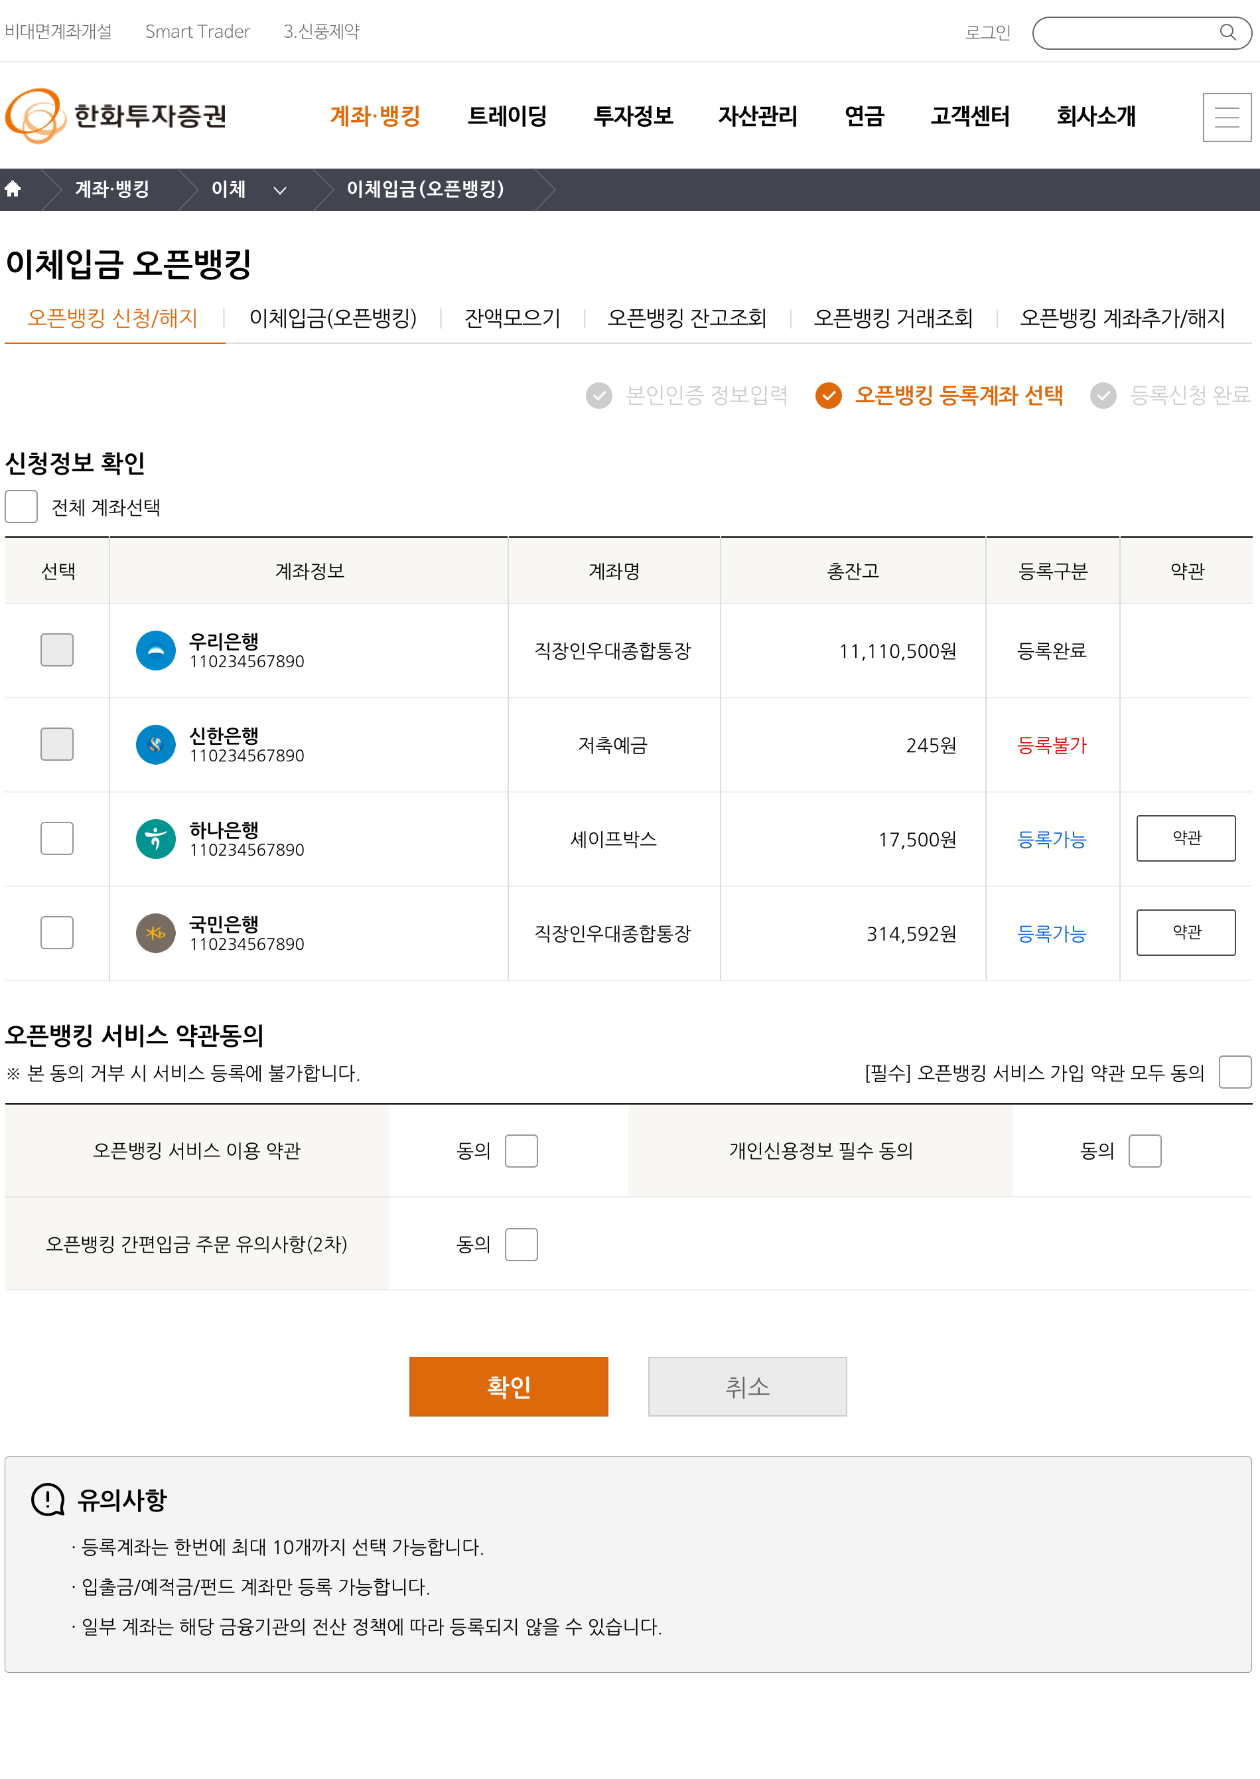Expand the 이체 breadcrumb dropdown arrow
The image size is (1260, 1779).
[x=280, y=190]
